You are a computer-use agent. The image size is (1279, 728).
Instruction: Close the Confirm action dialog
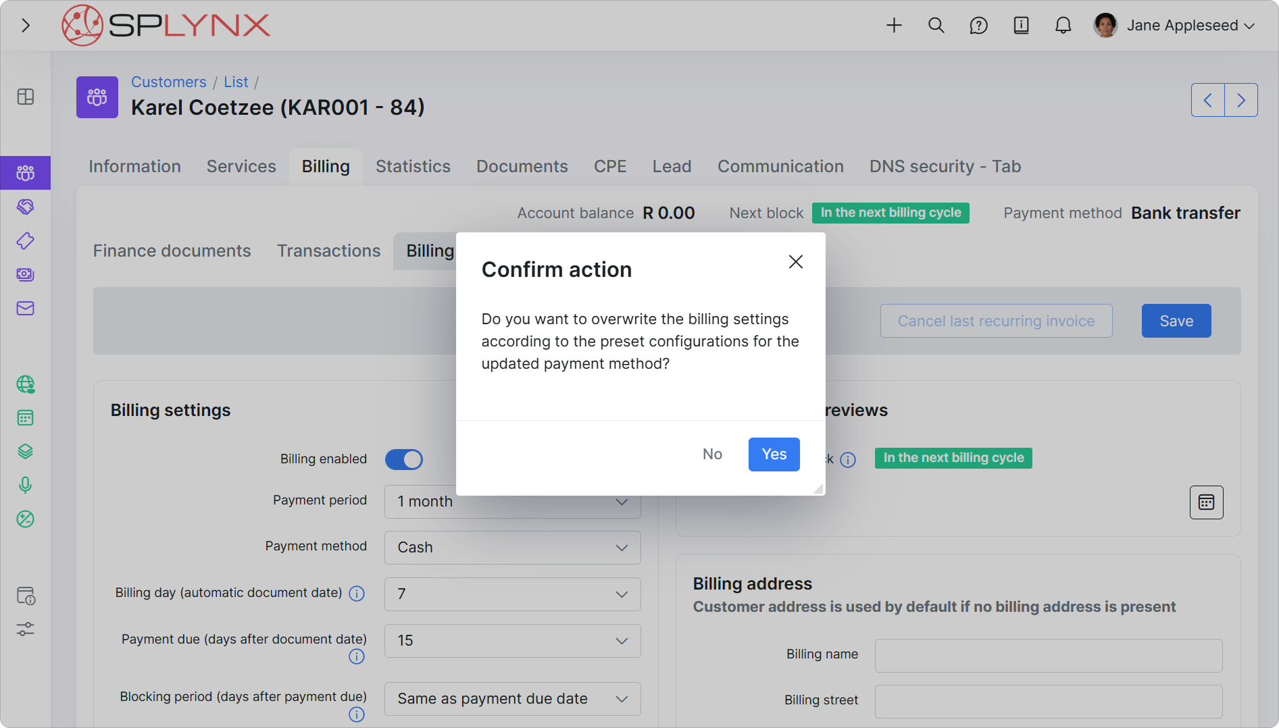point(796,262)
